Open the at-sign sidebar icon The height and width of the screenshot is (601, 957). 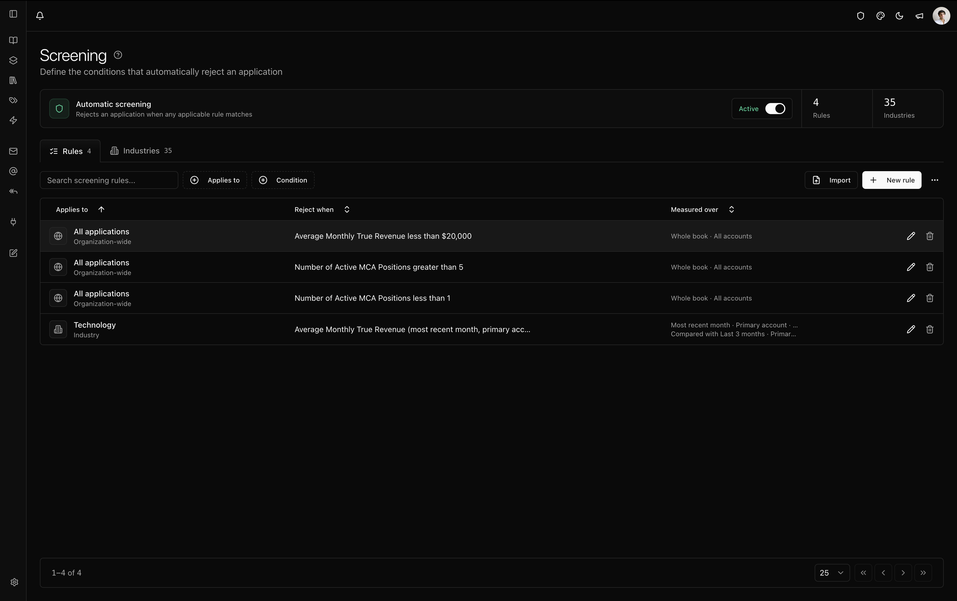[13, 171]
